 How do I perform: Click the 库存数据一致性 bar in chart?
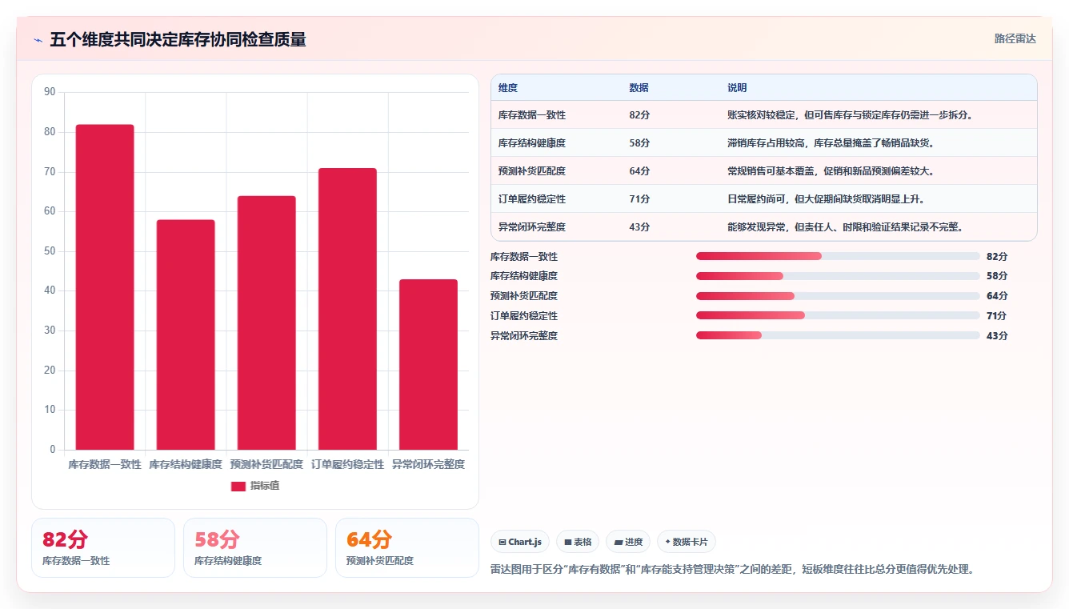pyautogui.click(x=105, y=287)
